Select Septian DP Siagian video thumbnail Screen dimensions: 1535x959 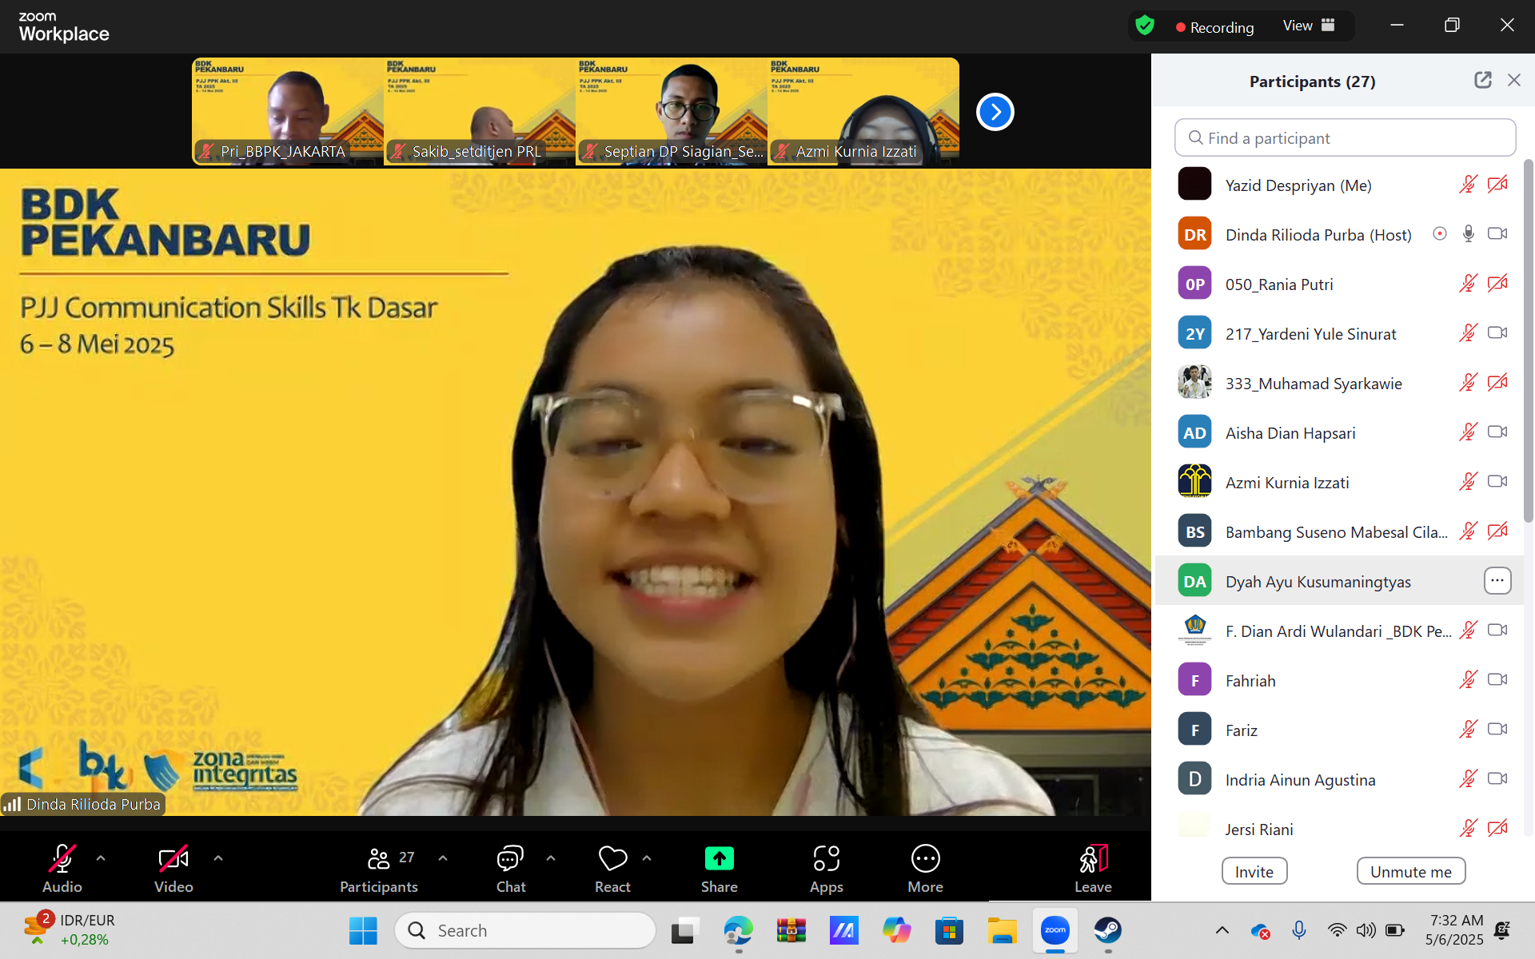coord(672,111)
